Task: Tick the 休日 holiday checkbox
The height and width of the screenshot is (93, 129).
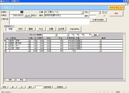Action: (x=36, y=16)
